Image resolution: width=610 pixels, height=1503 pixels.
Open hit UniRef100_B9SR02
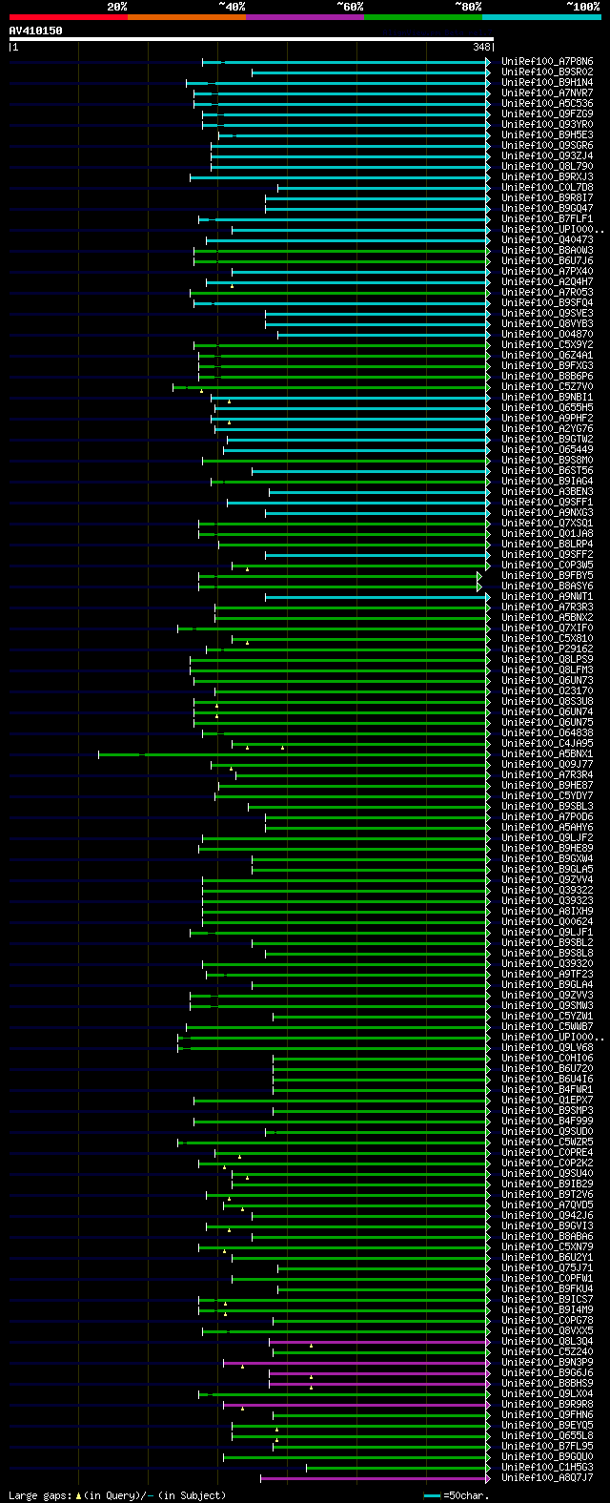pos(547,72)
